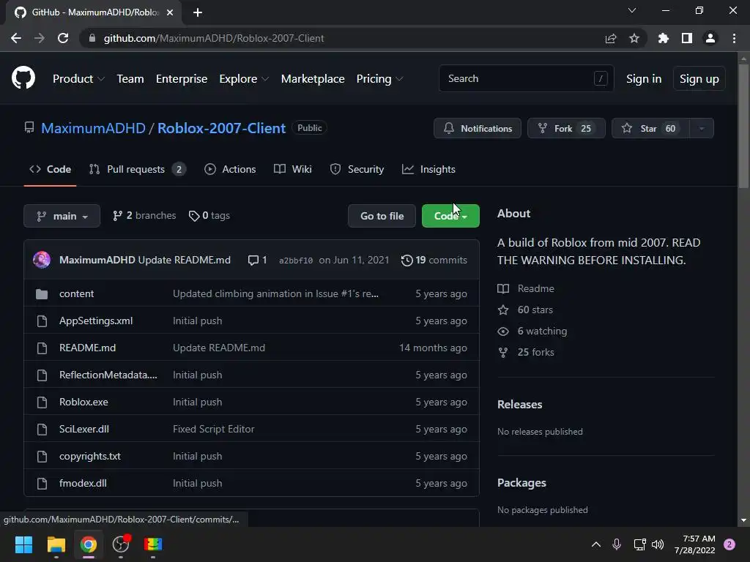The width and height of the screenshot is (750, 562).
Task: Click the Marketplace navigation link
Action: [x=313, y=79]
